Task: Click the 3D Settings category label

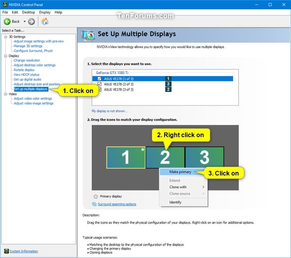Action: (17, 37)
